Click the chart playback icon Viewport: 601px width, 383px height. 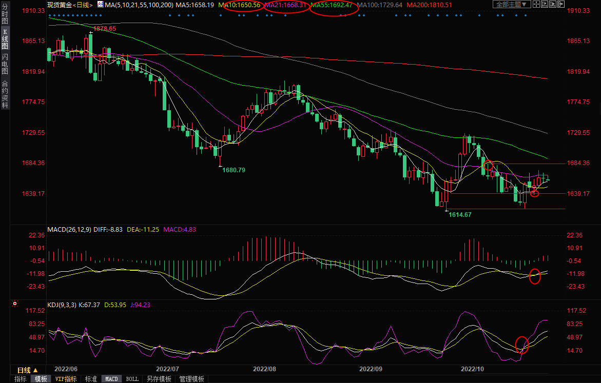[553, 4]
